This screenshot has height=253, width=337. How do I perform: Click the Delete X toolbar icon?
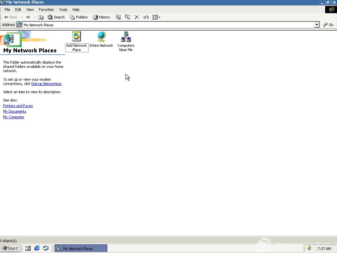[x=137, y=17]
